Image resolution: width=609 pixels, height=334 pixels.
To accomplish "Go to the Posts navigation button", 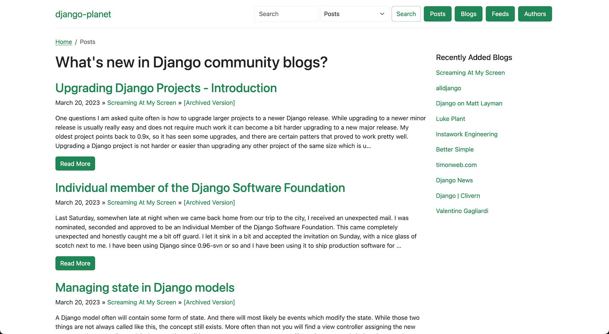I will click(437, 14).
